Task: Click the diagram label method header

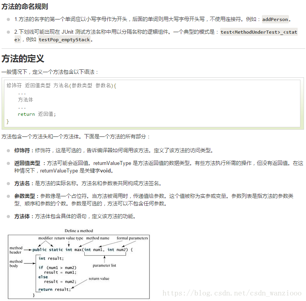Action: (16, 250)
